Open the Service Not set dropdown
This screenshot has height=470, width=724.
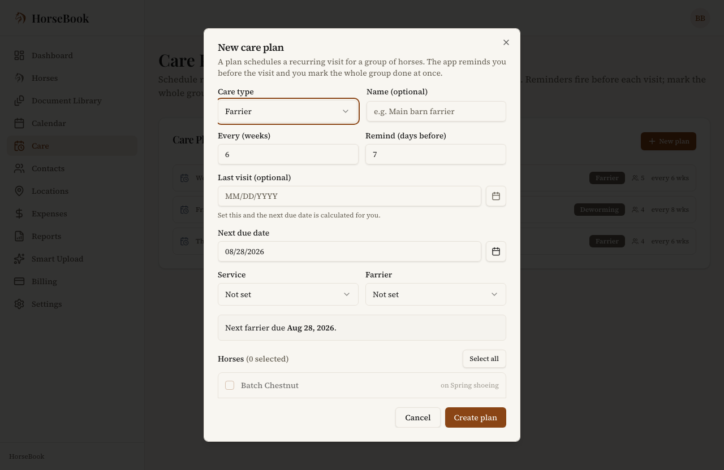coord(288,294)
